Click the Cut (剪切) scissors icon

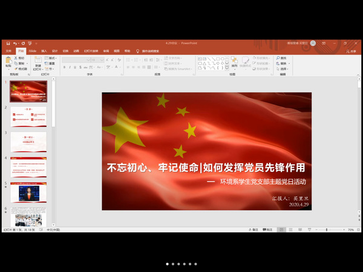pos(19,58)
